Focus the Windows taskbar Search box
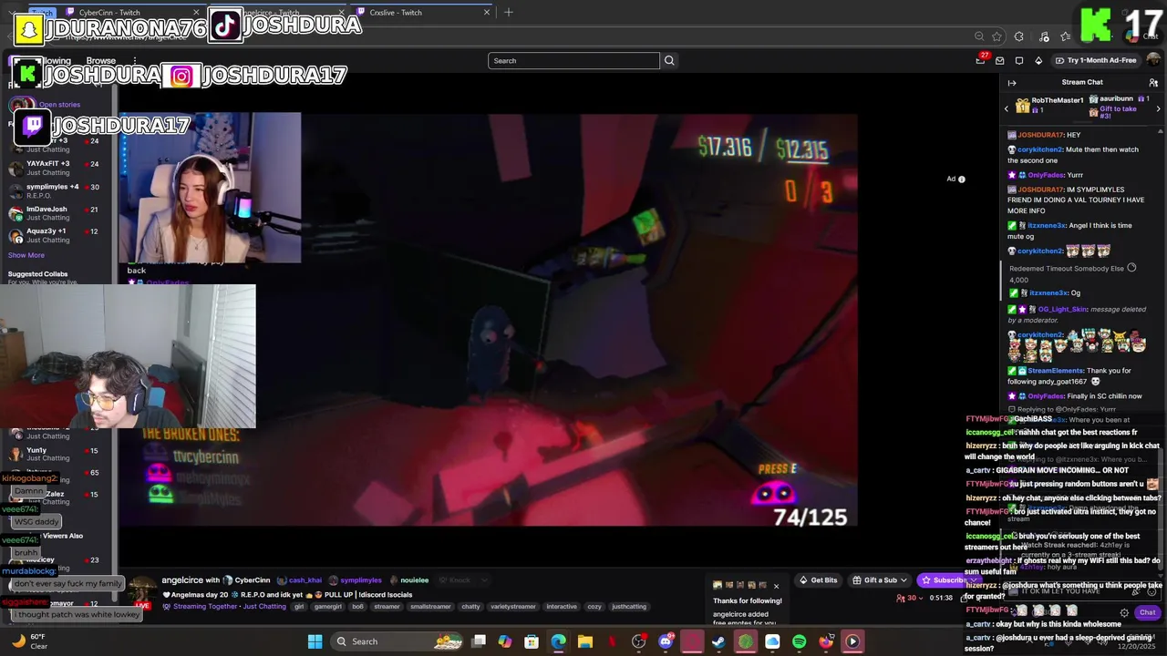This screenshot has width=1167, height=656. click(398, 641)
